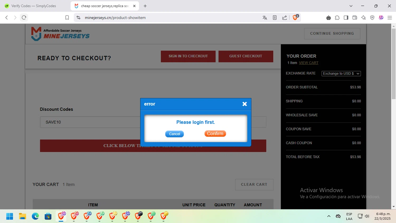Click Guest Checkout button
The height and width of the screenshot is (223, 396).
(x=246, y=56)
